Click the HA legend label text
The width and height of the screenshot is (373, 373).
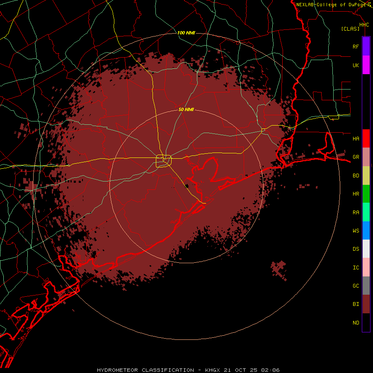356,138
